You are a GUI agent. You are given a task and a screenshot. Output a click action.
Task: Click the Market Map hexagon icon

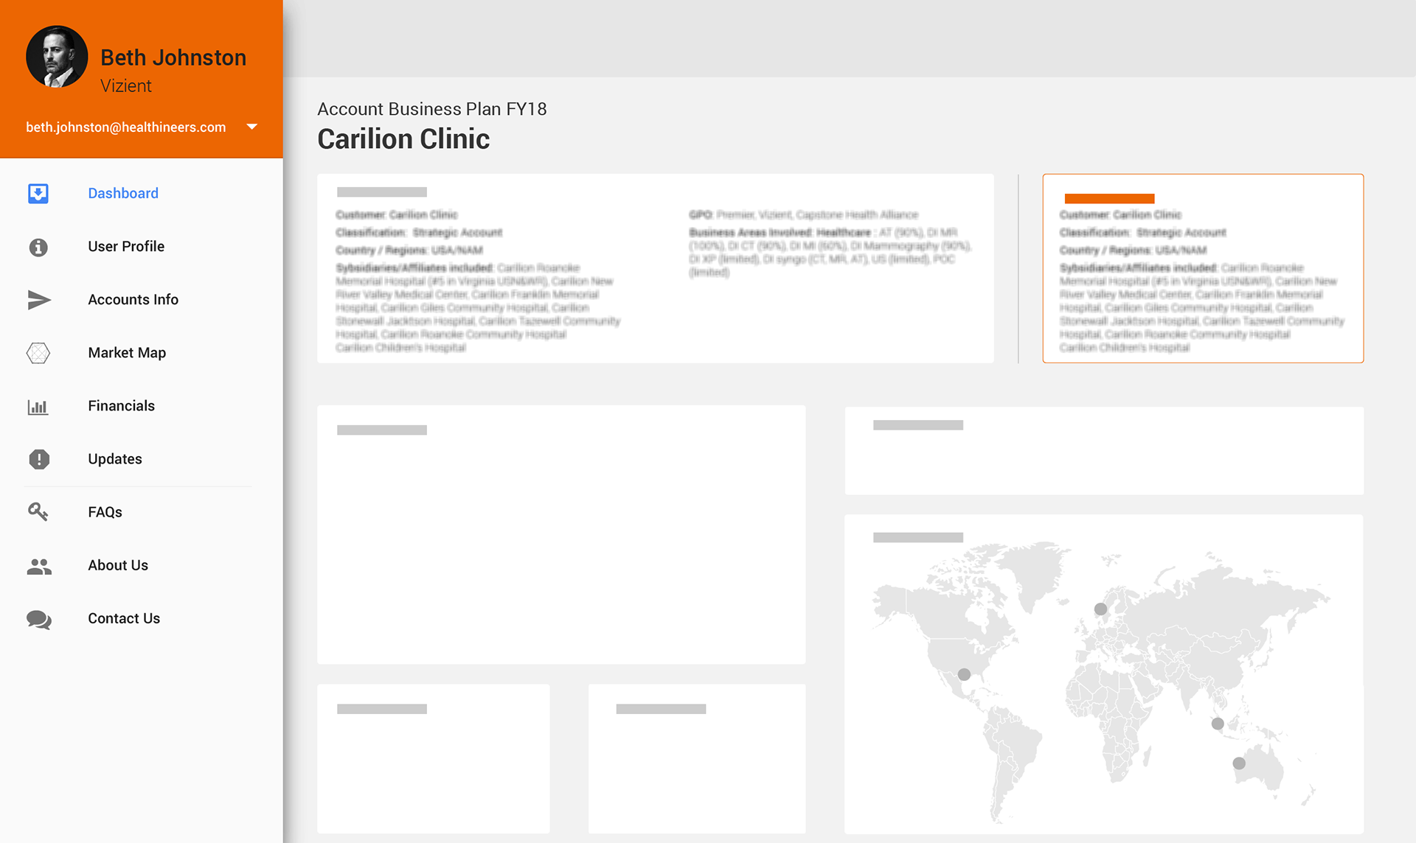point(38,353)
